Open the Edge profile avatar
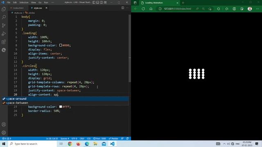This screenshot has width=262, height=147. (250, 9)
